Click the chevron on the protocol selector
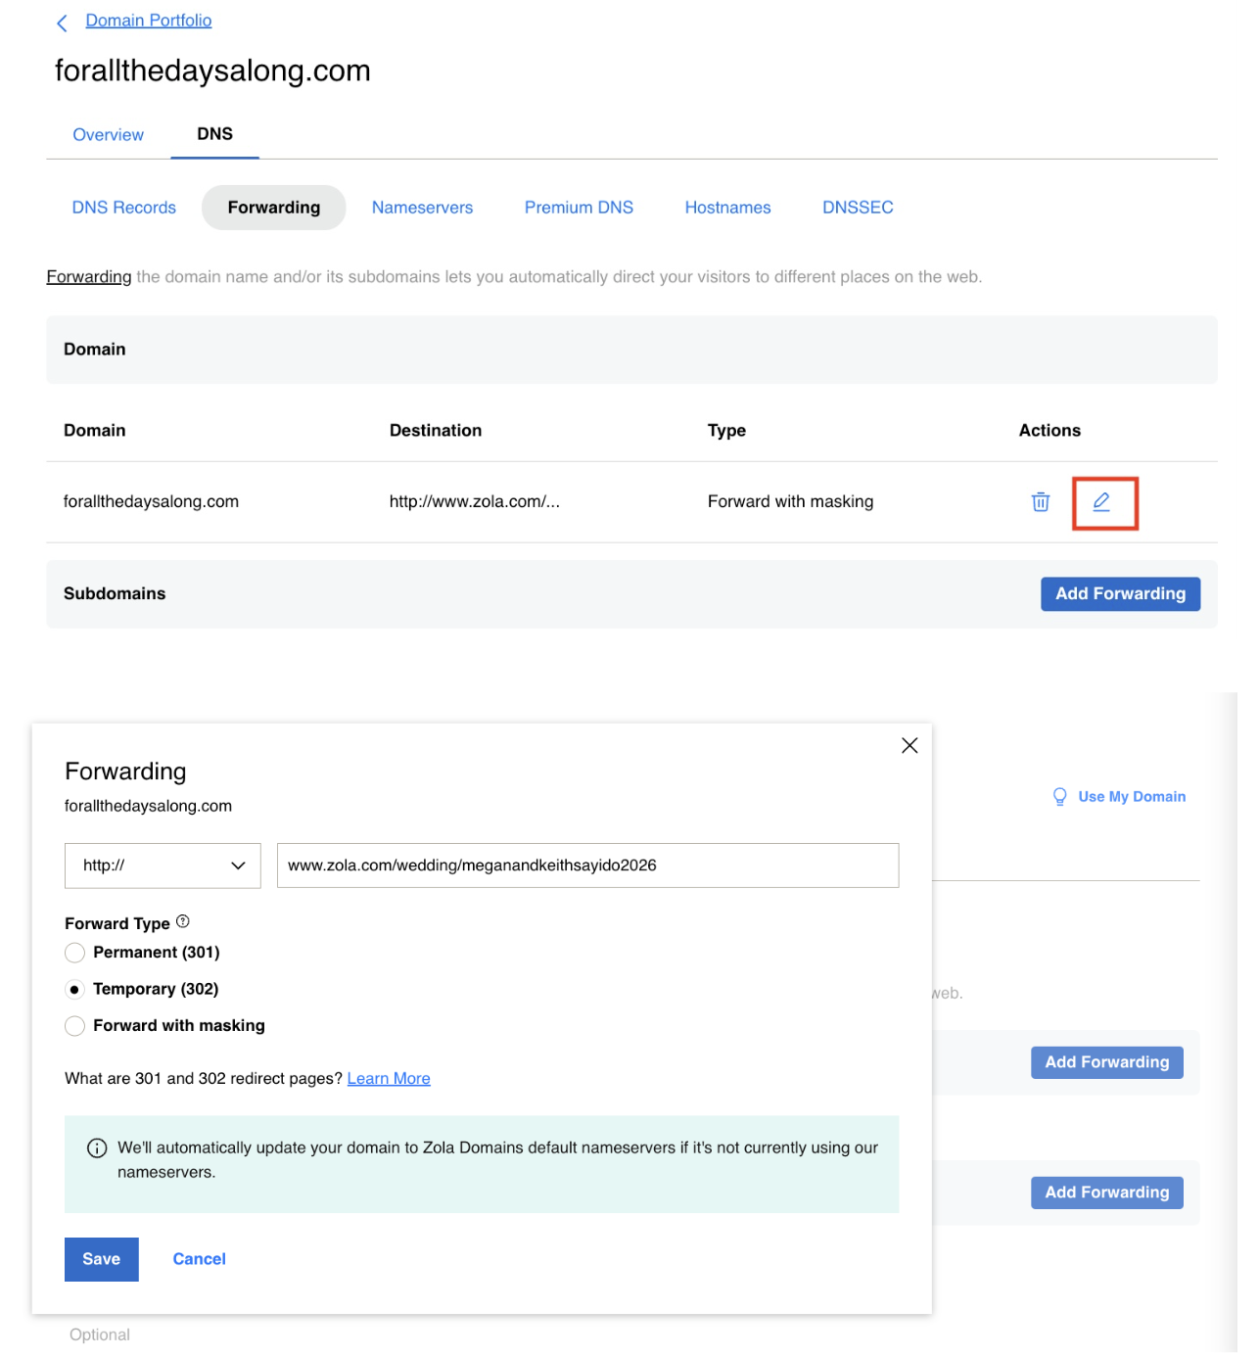The width and height of the screenshot is (1259, 1357). click(x=237, y=866)
